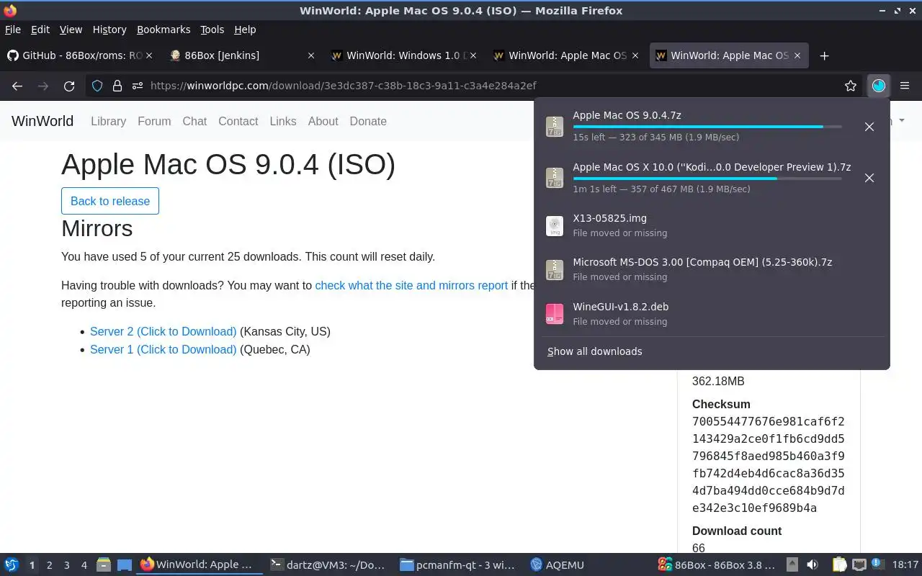The width and height of the screenshot is (922, 576).
Task: Open the Library nav link
Action: 108,122
